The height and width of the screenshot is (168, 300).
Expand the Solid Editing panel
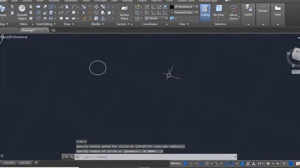pos(46,24)
